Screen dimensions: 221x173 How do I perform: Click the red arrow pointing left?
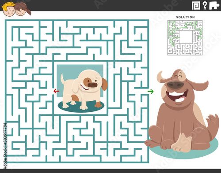pyautogui.click(x=56, y=91)
